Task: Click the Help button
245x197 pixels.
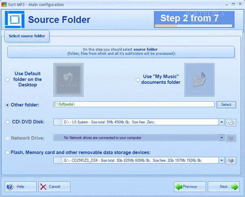Action: [x=20, y=187]
